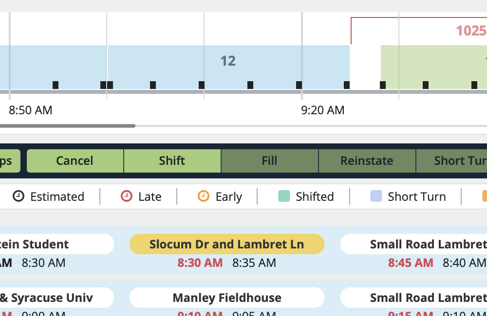Select the Slocum Dr and Lambret Ln stop
Screen dimensions: 487x316
coord(226,244)
